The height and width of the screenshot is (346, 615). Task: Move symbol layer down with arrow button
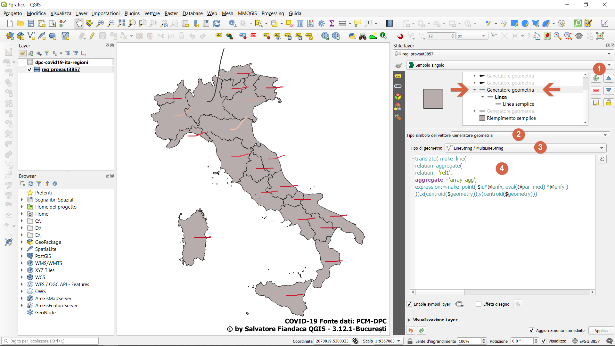[609, 90]
